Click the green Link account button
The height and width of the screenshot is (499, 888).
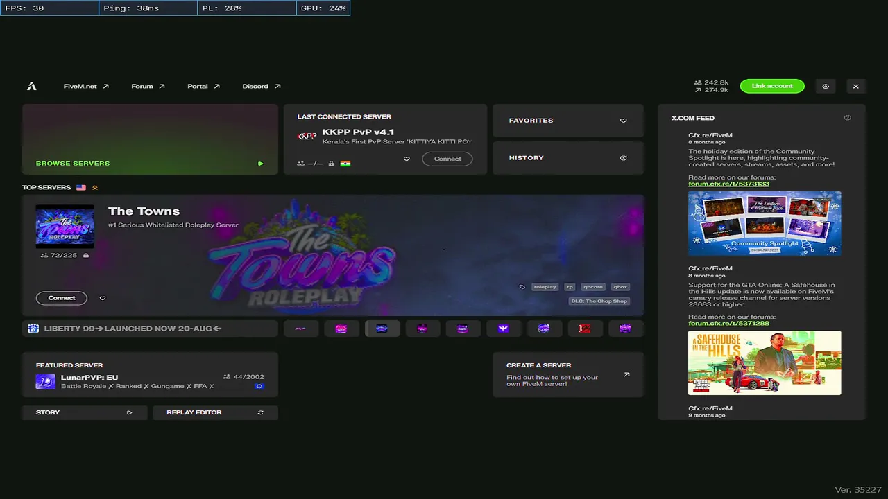772,86
